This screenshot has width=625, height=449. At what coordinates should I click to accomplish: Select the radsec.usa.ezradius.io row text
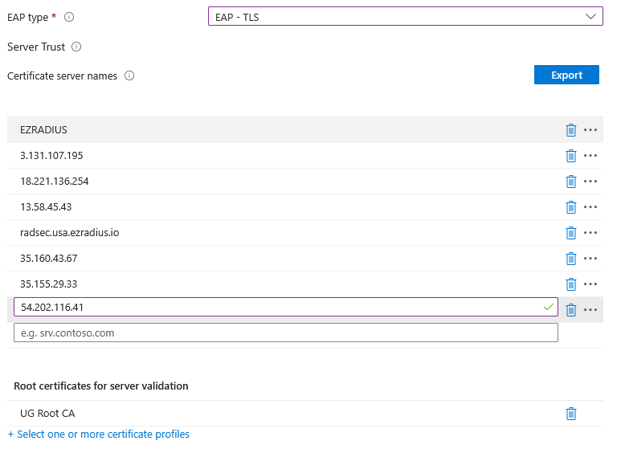69,233
